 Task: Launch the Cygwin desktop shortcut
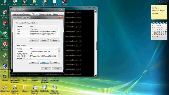pos(5,78)
